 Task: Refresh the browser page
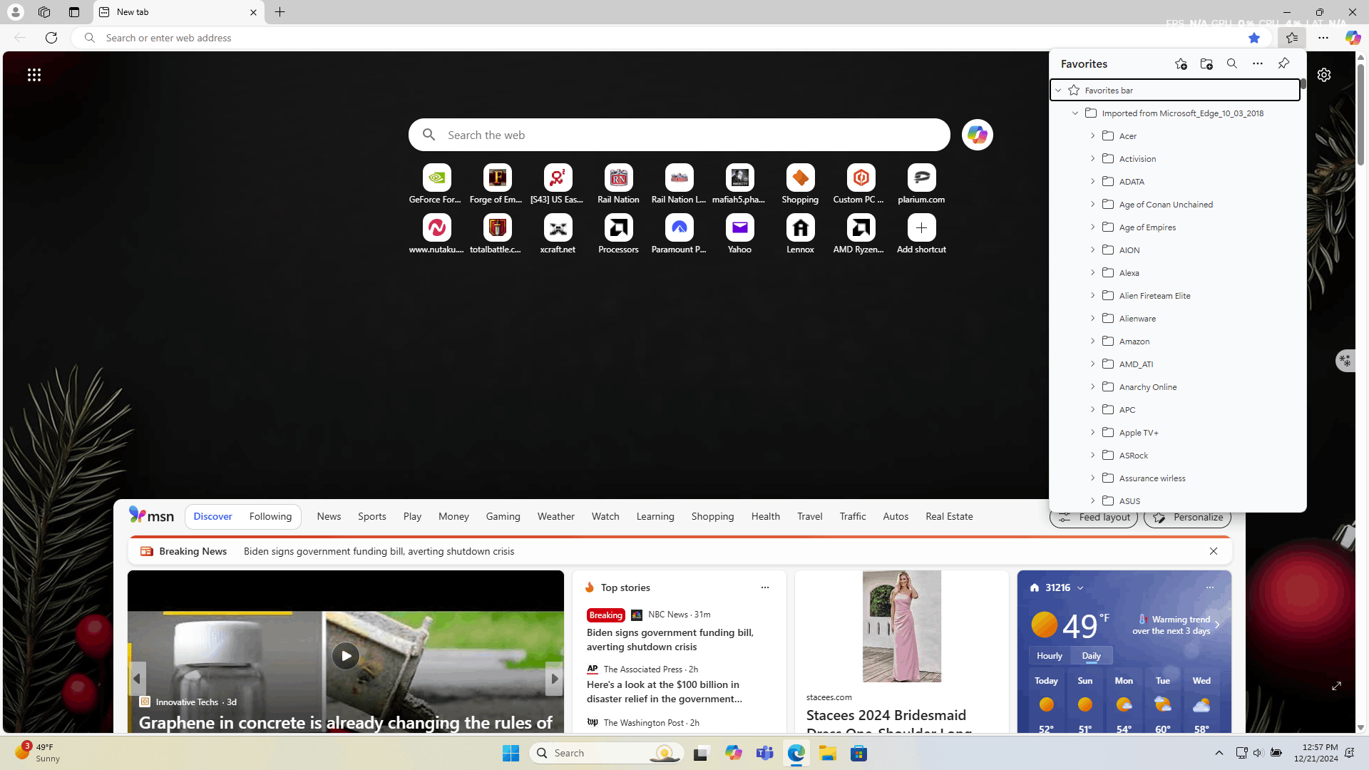(51, 38)
